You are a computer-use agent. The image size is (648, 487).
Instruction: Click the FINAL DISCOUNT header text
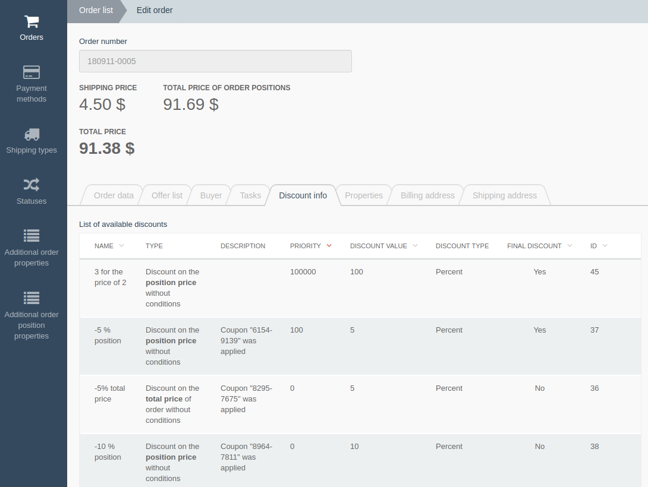point(534,246)
